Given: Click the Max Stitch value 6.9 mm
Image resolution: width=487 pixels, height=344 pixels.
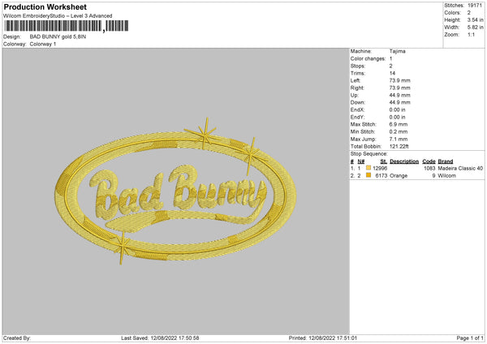Looking at the screenshot, I should coord(399,124).
